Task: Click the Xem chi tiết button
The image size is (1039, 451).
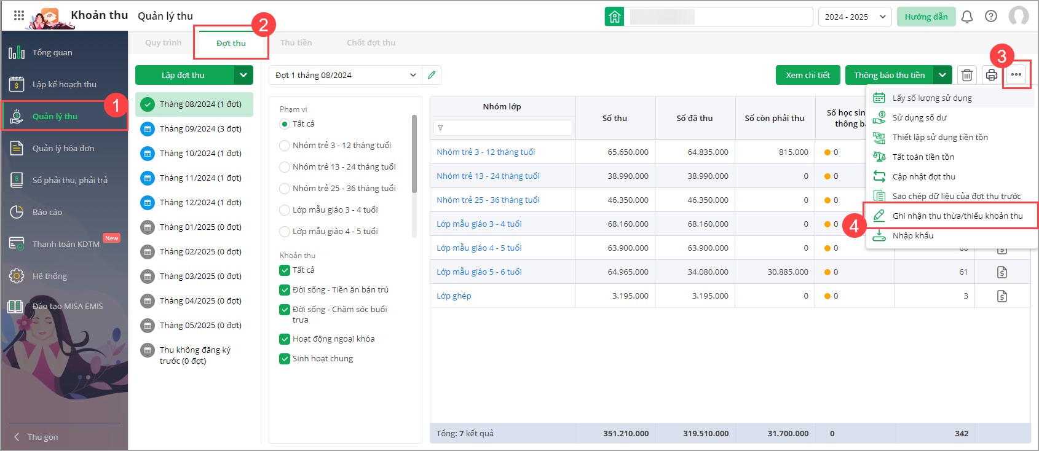Action: 808,75
